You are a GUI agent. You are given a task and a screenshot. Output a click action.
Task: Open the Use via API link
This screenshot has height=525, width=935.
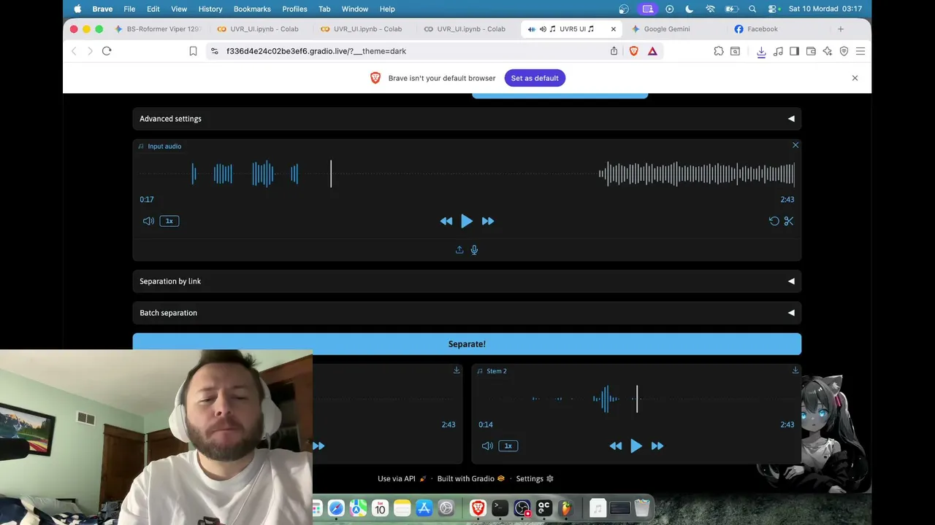[402, 479]
